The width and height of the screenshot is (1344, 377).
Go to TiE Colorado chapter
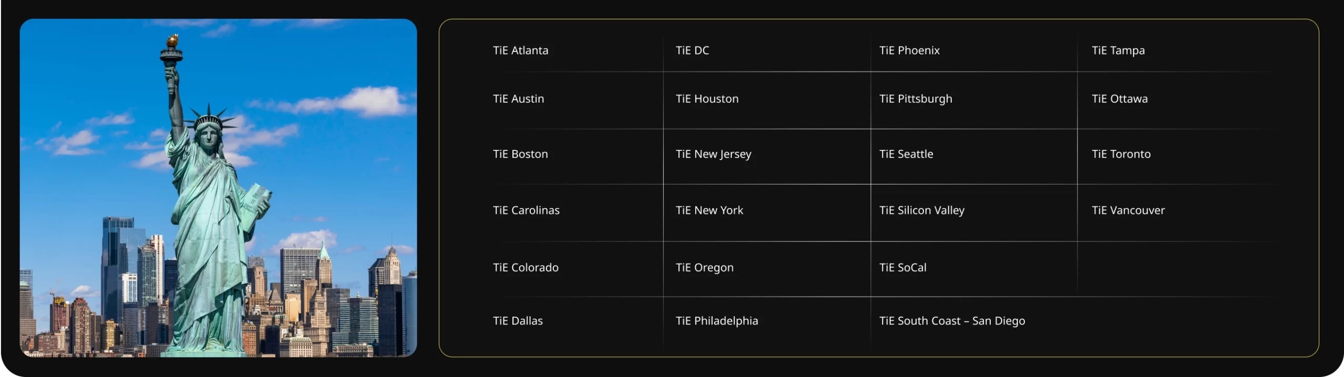coord(526,267)
